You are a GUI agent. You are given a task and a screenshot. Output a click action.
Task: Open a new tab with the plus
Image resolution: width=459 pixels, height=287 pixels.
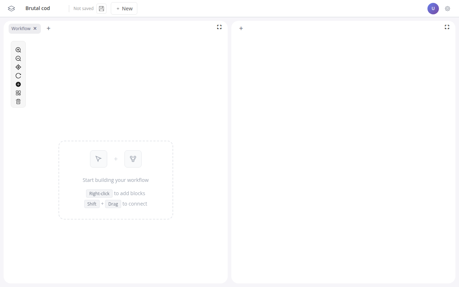coord(48,28)
